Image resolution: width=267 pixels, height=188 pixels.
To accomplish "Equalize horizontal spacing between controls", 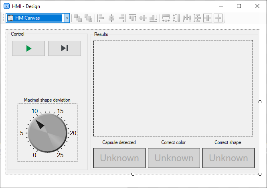I will click(187, 18).
